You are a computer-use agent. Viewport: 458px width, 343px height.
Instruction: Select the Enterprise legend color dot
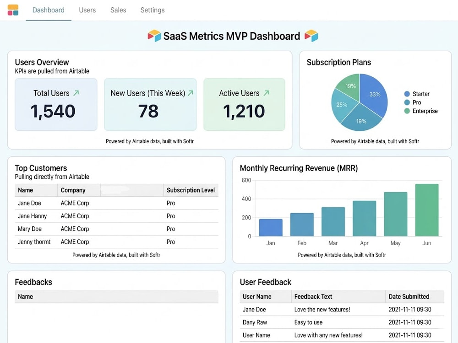[x=407, y=111]
